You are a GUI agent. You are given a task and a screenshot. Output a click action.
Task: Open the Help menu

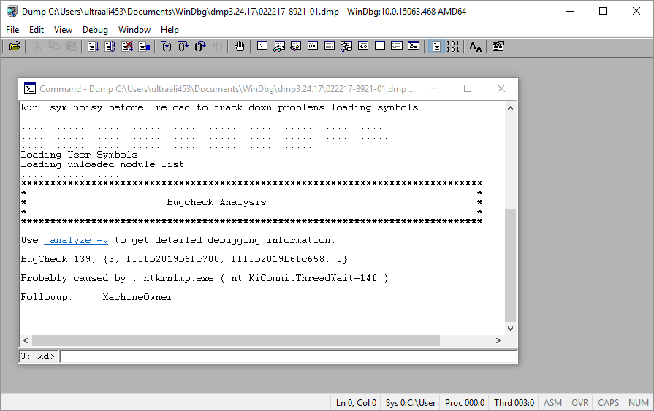170,30
